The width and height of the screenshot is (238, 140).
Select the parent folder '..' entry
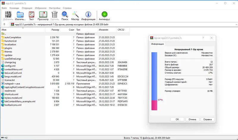pyautogui.click(x=65, y=34)
